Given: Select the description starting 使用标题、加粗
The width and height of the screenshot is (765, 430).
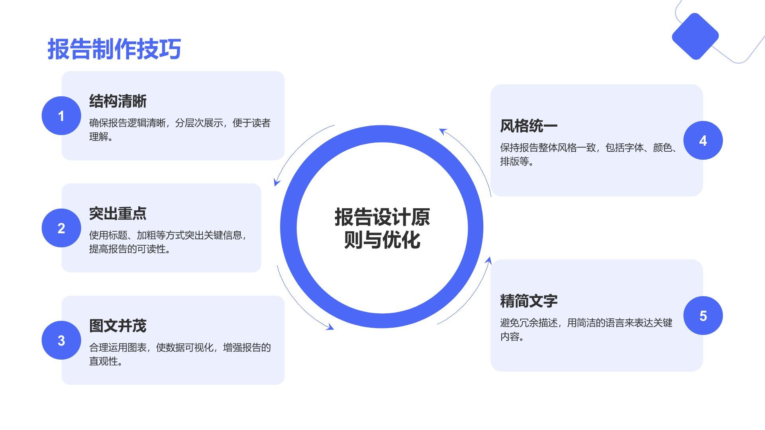Looking at the screenshot, I should [168, 242].
